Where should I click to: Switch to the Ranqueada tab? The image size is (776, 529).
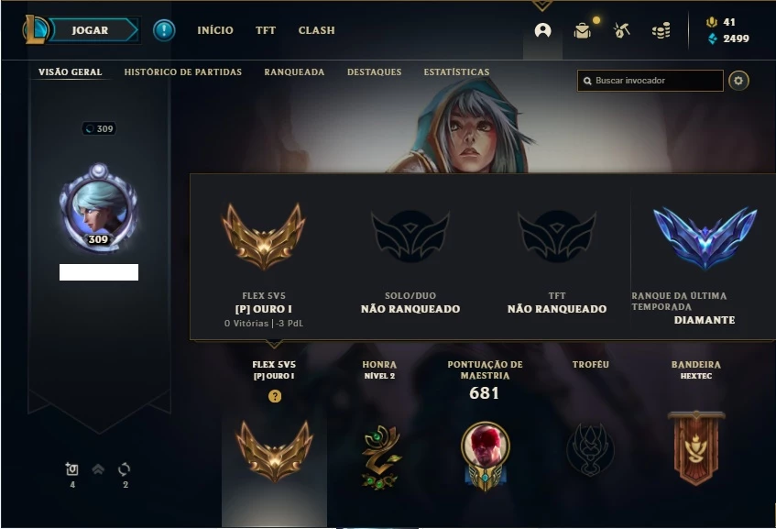pyautogui.click(x=294, y=72)
